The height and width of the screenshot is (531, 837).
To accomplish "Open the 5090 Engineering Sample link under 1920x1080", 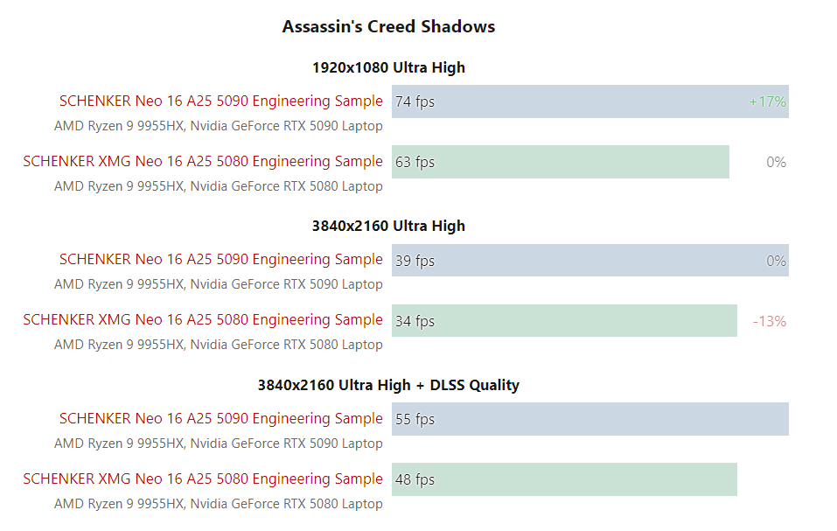I will (x=220, y=101).
